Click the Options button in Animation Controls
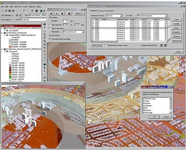 (79, 13)
